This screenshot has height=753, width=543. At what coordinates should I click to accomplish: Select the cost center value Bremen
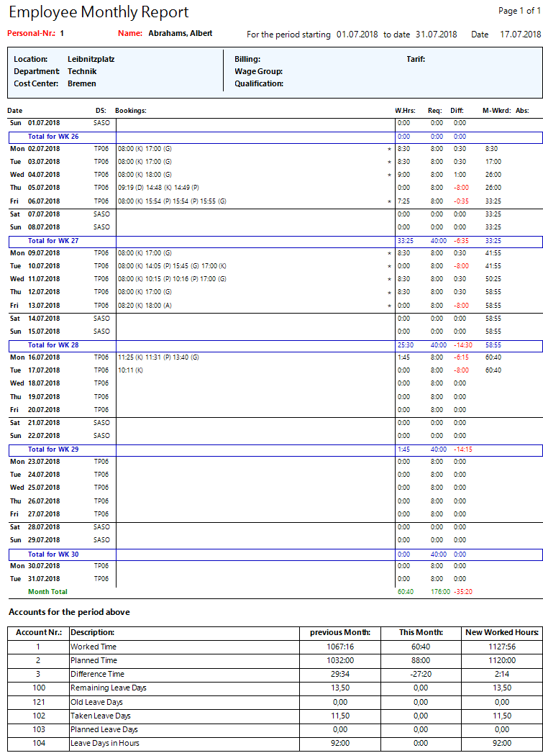coord(81,83)
